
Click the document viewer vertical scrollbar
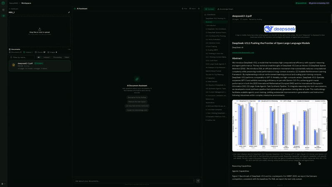pos(331,18)
